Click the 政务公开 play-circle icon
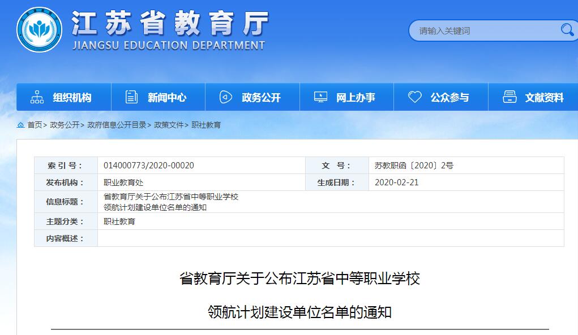Image resolution: width=578 pixels, height=335 pixels. click(226, 97)
